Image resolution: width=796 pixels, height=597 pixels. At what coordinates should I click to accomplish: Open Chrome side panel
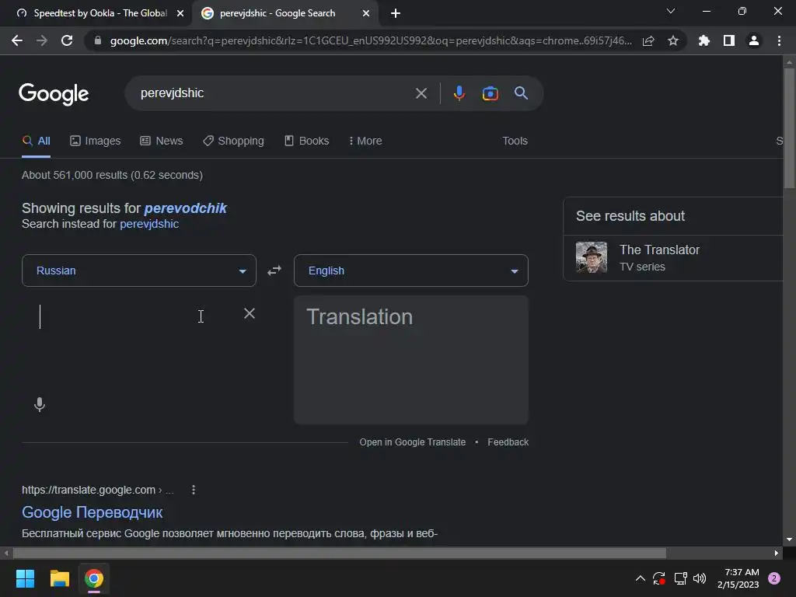pos(729,40)
